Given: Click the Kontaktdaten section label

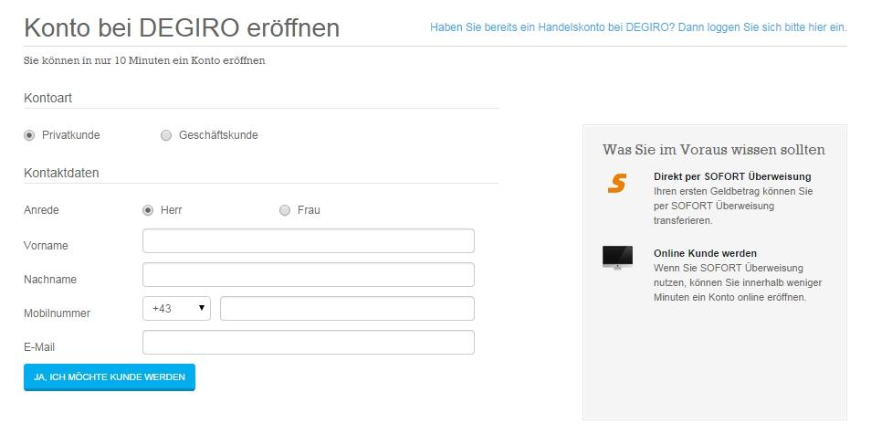Looking at the screenshot, I should pos(61,173).
